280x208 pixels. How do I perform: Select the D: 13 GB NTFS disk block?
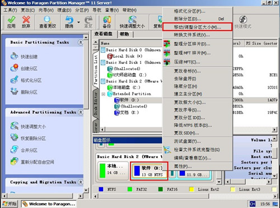pos(149,171)
